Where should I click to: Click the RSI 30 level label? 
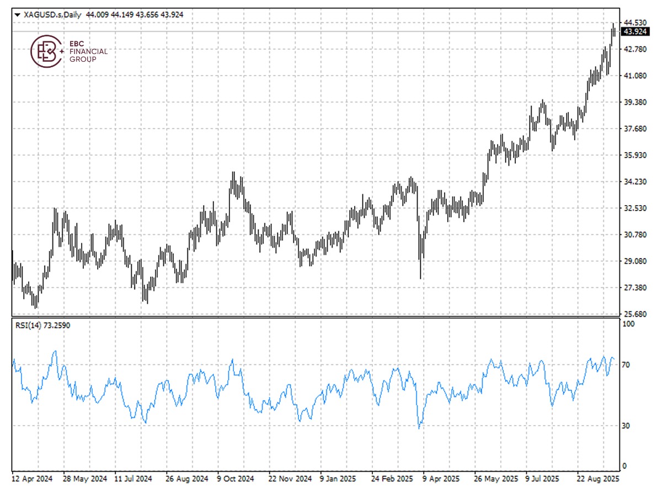[626, 426]
